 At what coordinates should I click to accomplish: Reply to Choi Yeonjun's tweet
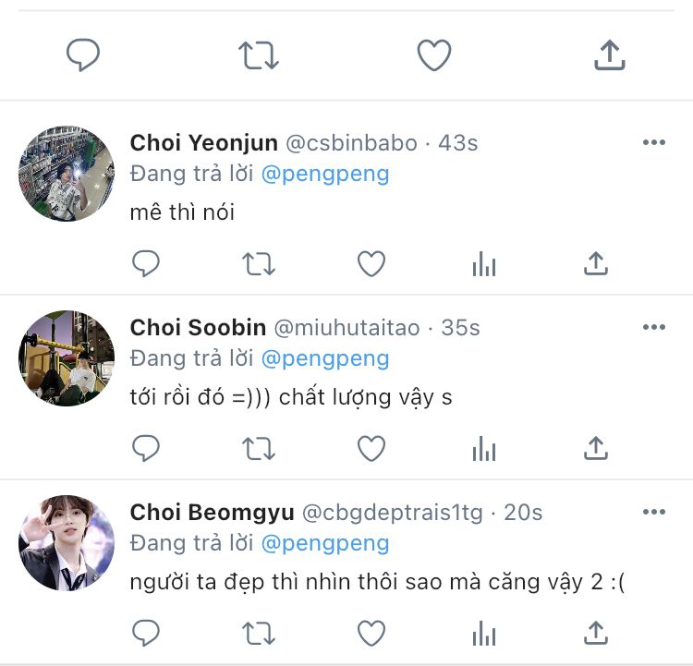click(x=146, y=264)
